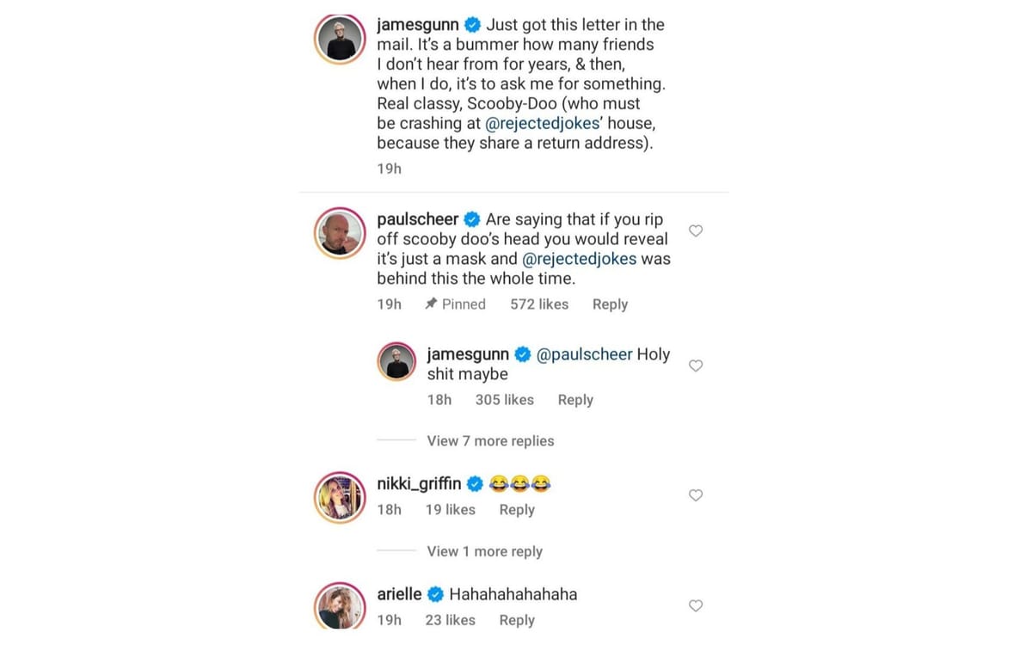Viewport: 1032px width, 645px height.
Task: Click the verified badge next to arielle
Action: pyautogui.click(x=436, y=593)
